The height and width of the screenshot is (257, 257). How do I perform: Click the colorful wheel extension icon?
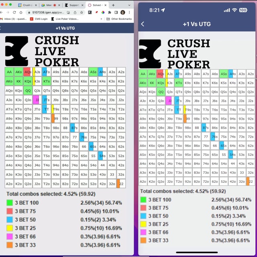(x=103, y=12)
